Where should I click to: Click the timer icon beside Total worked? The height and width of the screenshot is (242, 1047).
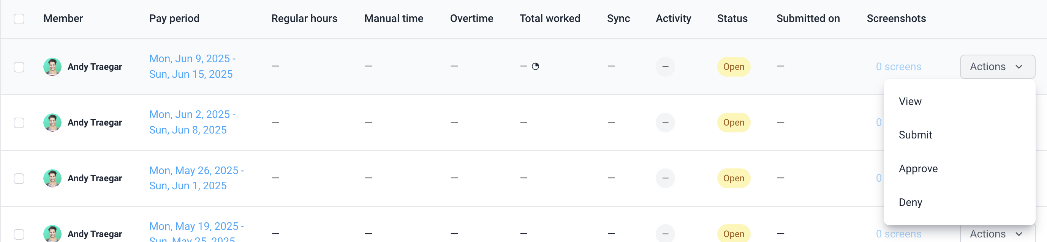(535, 66)
